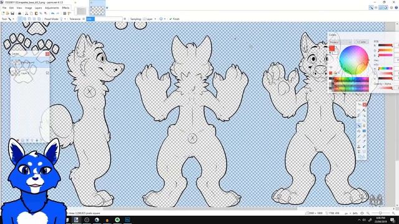The width and height of the screenshot is (399, 224).
Task: Click the Cut scissors toolbar icon
Action: coord(26,14)
